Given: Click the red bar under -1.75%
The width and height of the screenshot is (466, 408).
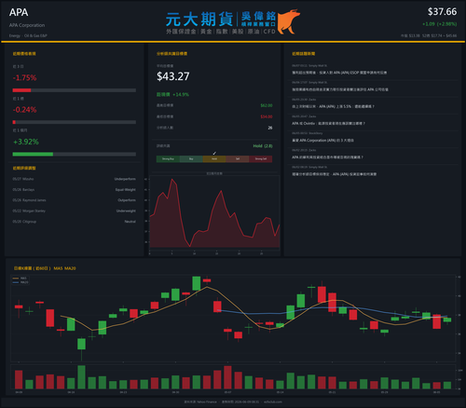Looking at the screenshot, I should click(21, 90).
